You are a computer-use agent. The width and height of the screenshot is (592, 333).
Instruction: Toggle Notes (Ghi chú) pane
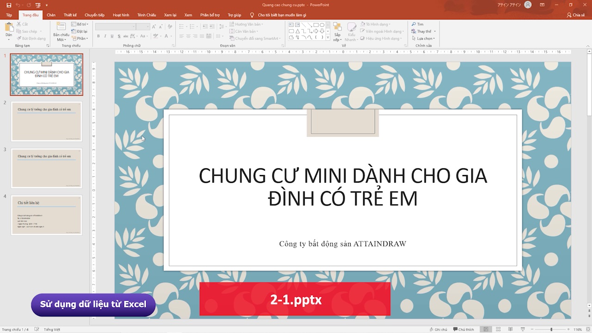[x=438, y=329]
